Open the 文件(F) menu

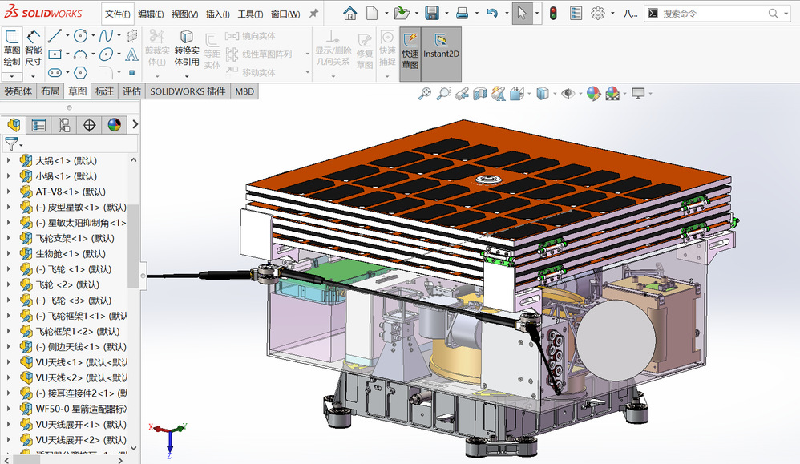click(117, 14)
